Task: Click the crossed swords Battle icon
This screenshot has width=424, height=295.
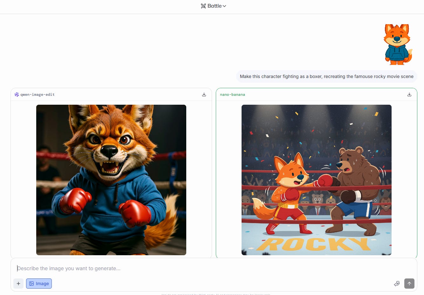Action: (203, 6)
